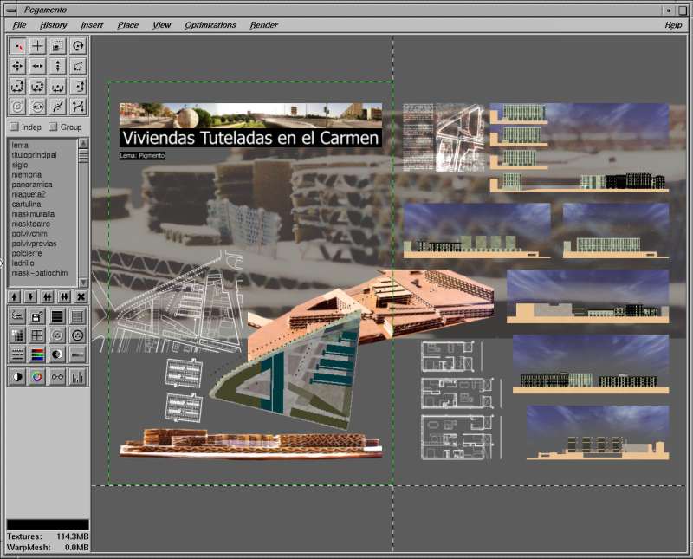Select the crosshair tool
This screenshot has width=693, height=559.
tap(37, 46)
